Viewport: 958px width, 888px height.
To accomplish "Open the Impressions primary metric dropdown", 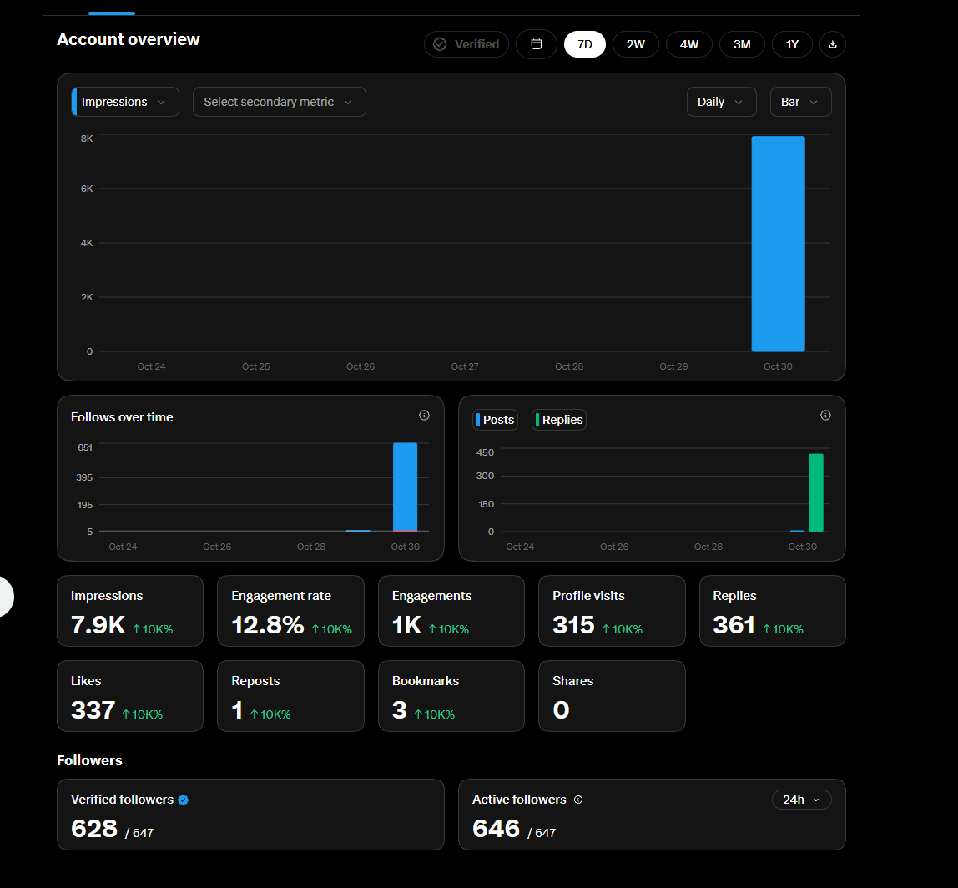I will point(125,102).
